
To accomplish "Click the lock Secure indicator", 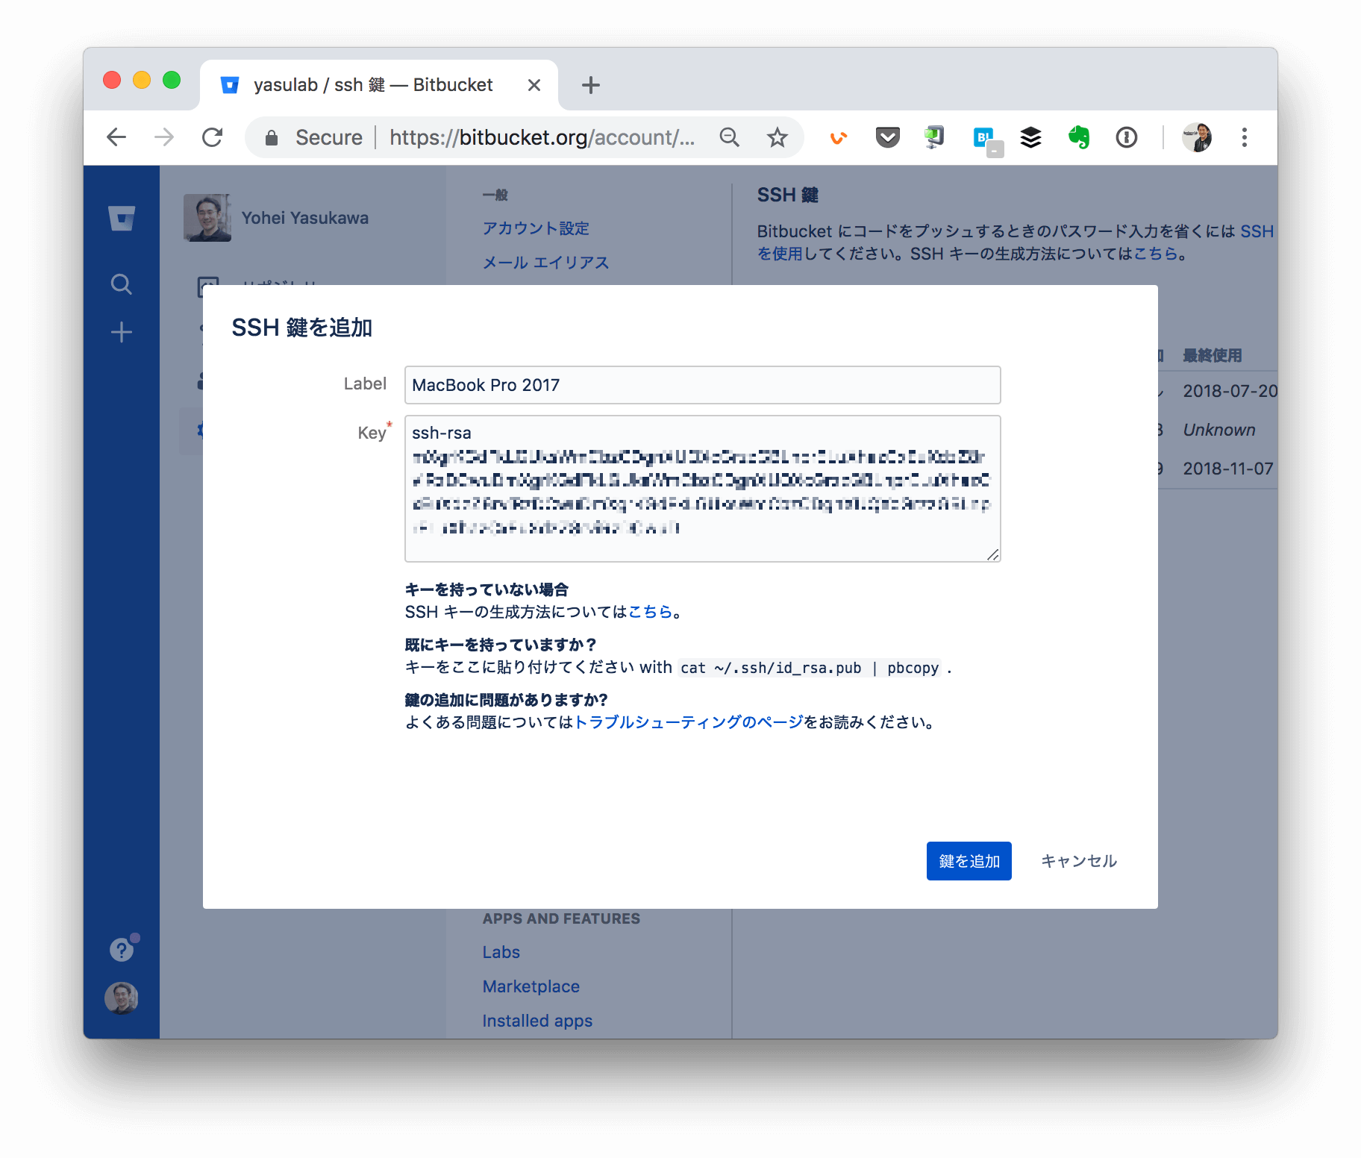I will (313, 137).
